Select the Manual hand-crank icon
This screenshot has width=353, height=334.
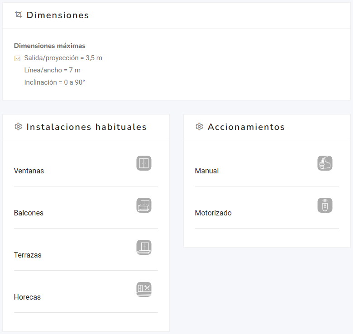[x=325, y=163]
